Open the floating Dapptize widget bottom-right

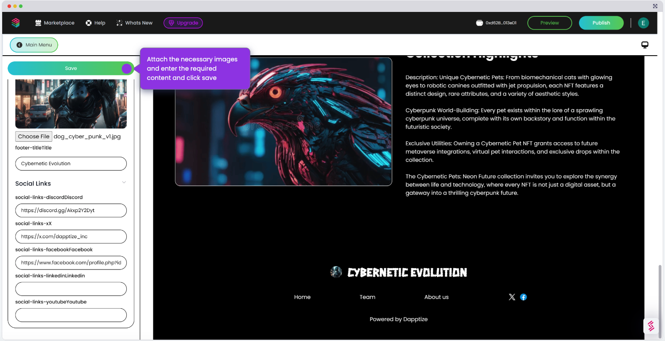(651, 326)
